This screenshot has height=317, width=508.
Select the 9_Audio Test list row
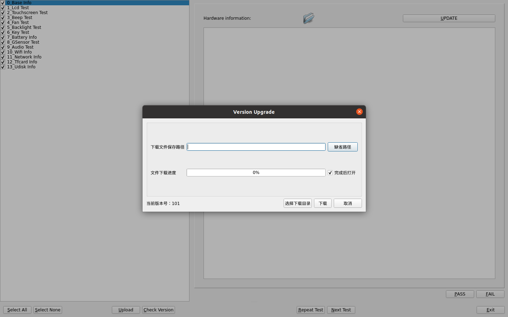point(95,47)
